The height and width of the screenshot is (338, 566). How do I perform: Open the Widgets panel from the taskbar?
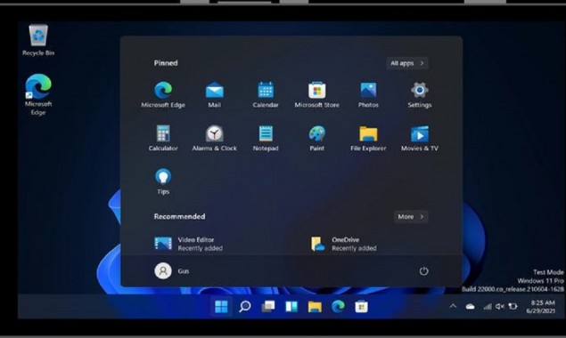pos(291,307)
